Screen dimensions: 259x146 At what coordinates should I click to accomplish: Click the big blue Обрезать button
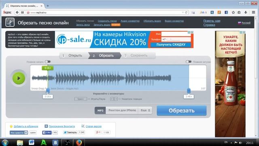(182, 110)
